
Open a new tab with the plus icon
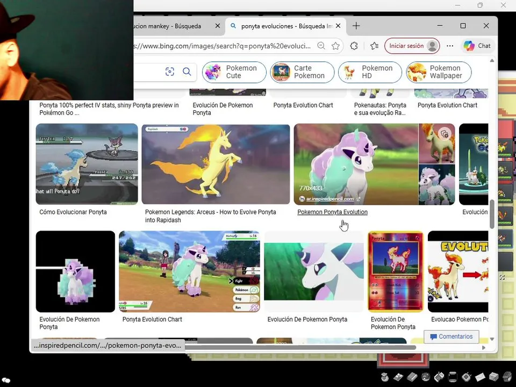point(356,26)
